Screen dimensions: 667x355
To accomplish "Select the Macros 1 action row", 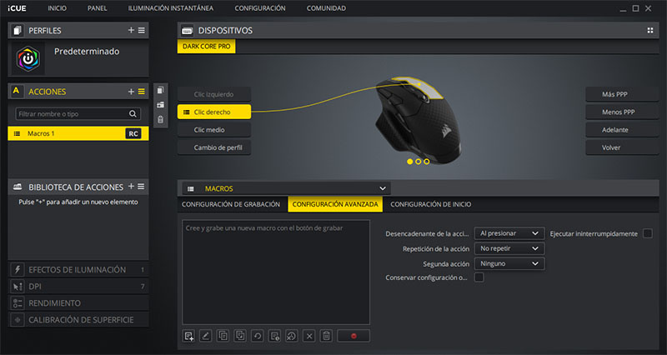I will click(x=78, y=133).
